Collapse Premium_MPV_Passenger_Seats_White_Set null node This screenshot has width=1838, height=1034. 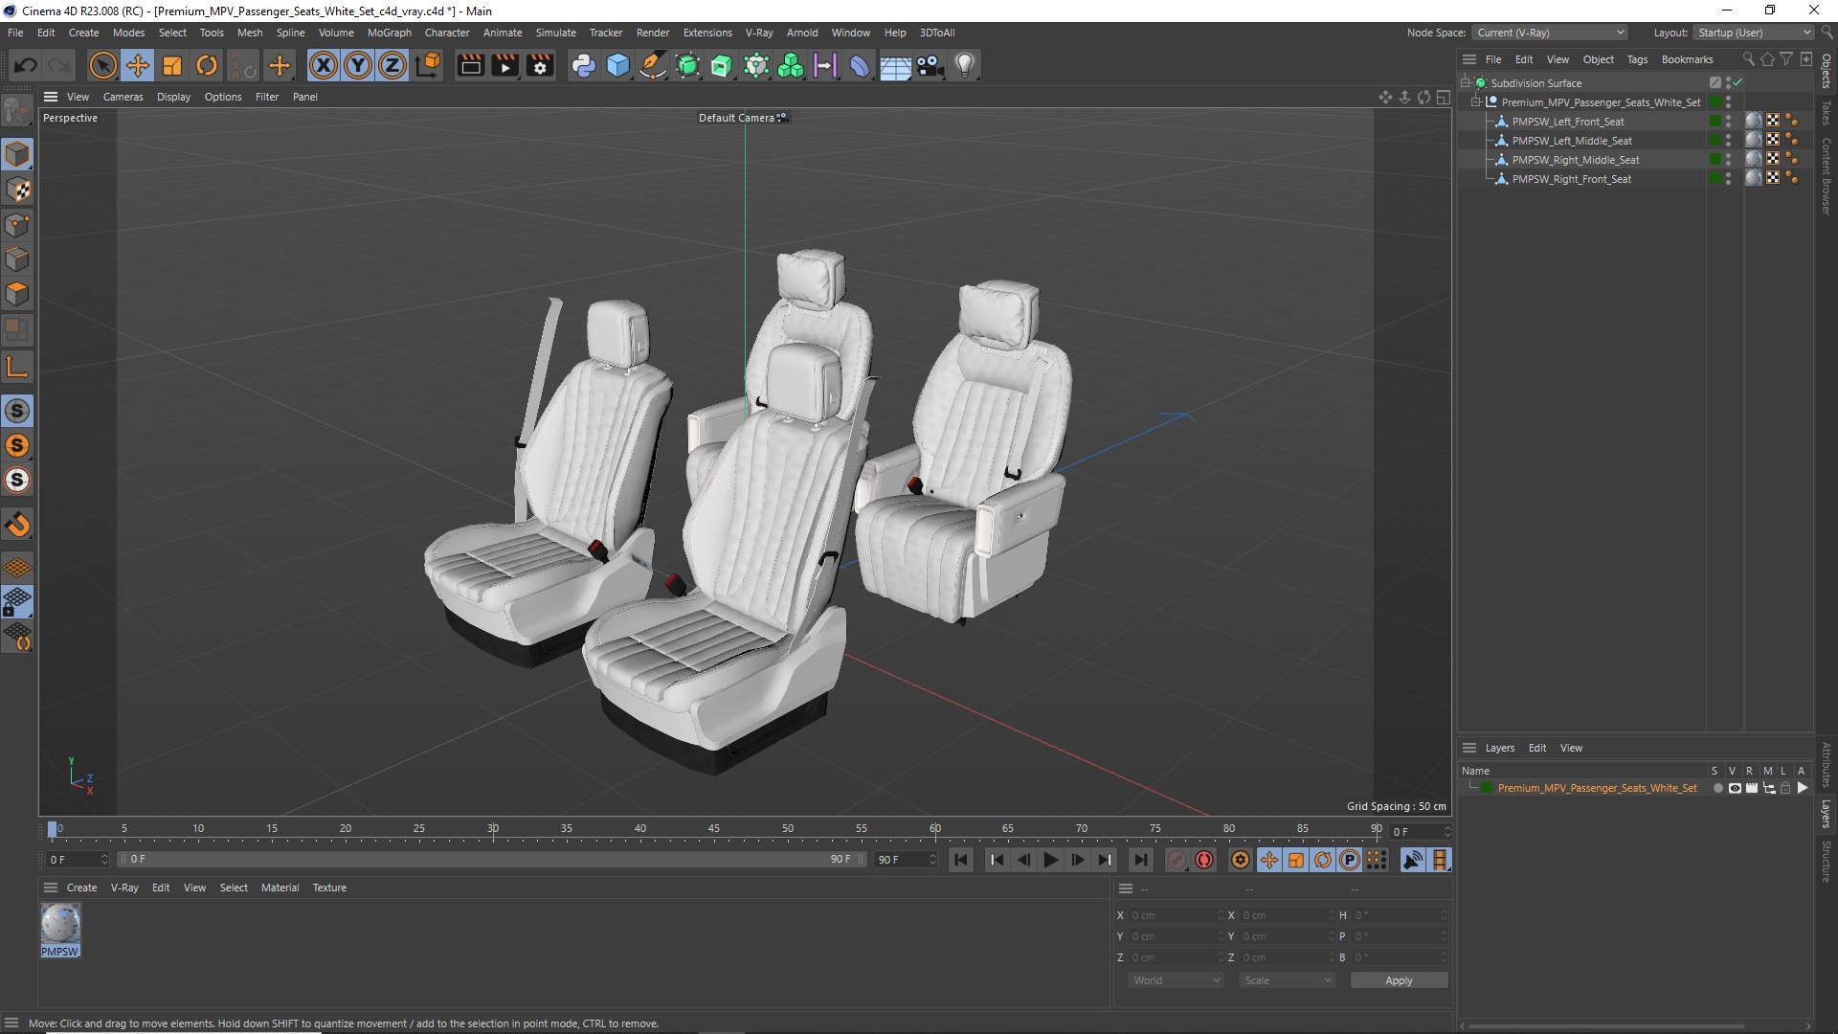point(1476,102)
